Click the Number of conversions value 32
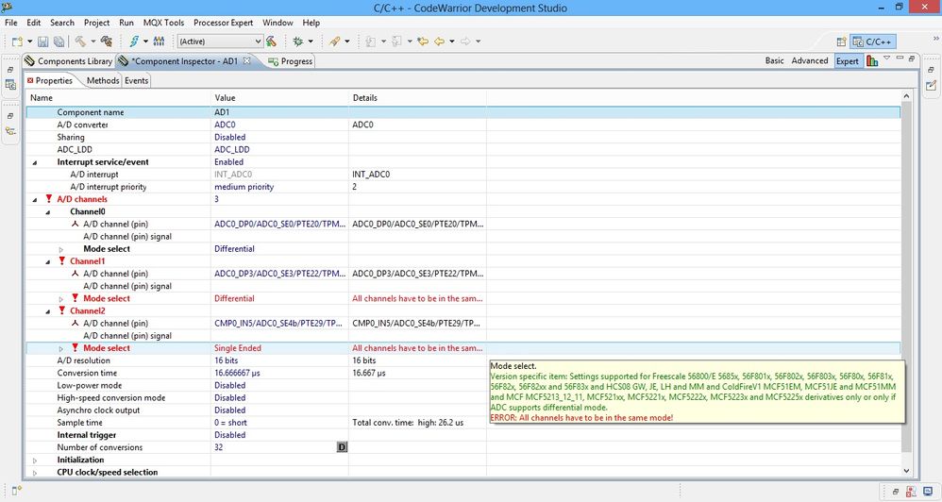This screenshot has height=502, width=942. click(x=219, y=447)
